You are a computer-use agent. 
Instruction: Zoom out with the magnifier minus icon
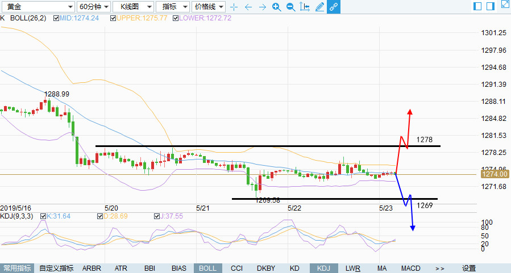click(290, 7)
